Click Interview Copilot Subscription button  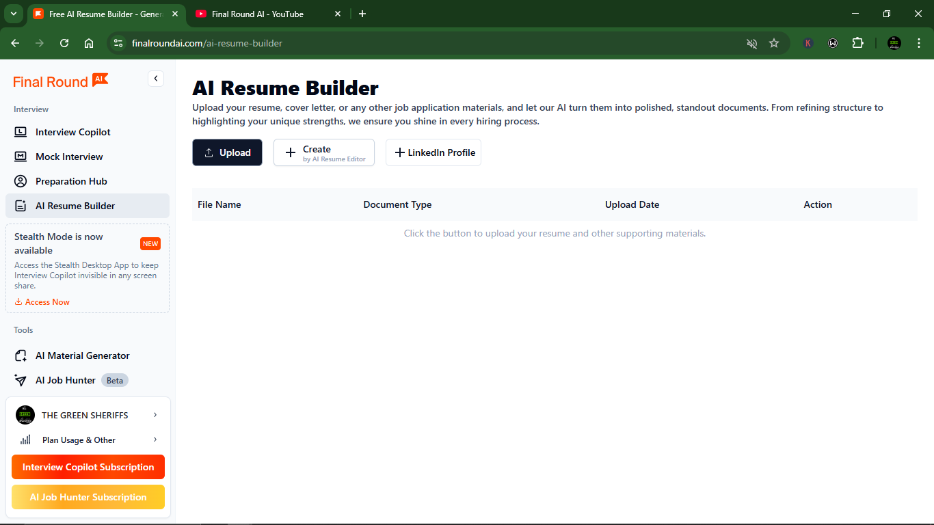pyautogui.click(x=88, y=467)
